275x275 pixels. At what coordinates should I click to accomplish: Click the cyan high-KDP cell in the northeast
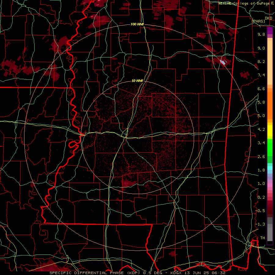223,62
